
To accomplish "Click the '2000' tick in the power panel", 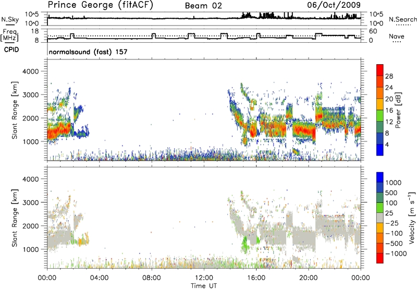I will point(31,118).
